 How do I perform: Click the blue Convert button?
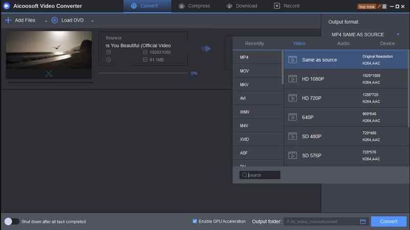tap(388, 222)
